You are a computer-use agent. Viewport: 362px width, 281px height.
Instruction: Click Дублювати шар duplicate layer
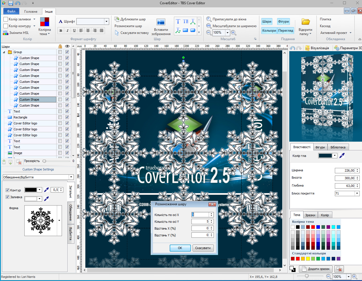pos(130,19)
